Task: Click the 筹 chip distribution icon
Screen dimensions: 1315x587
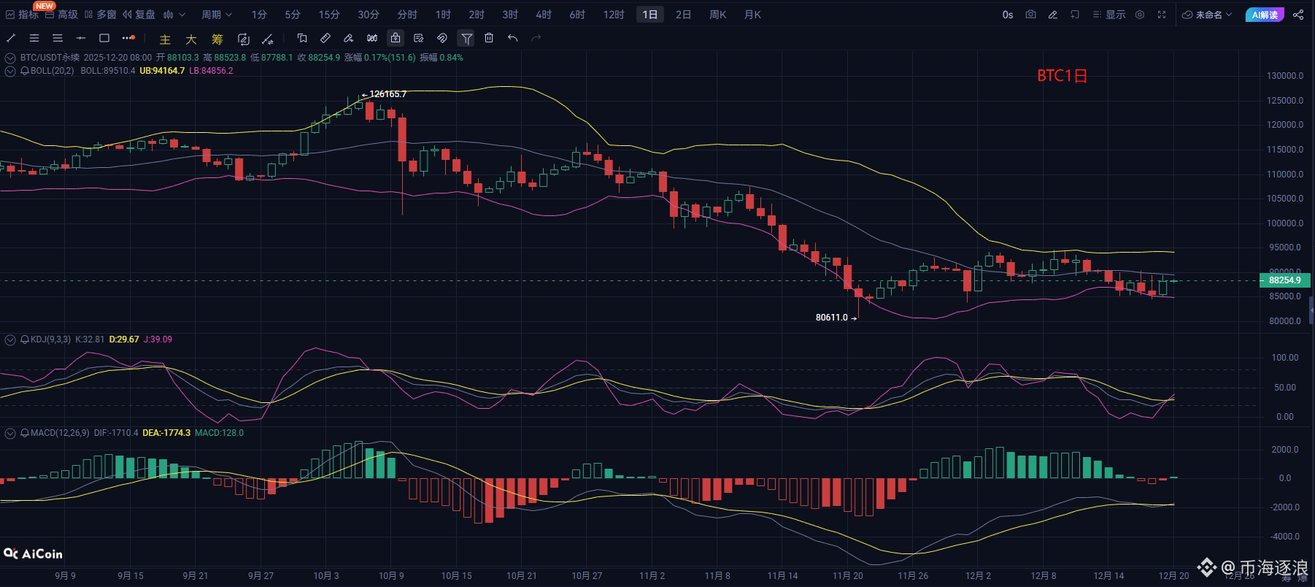Action: 217,39
